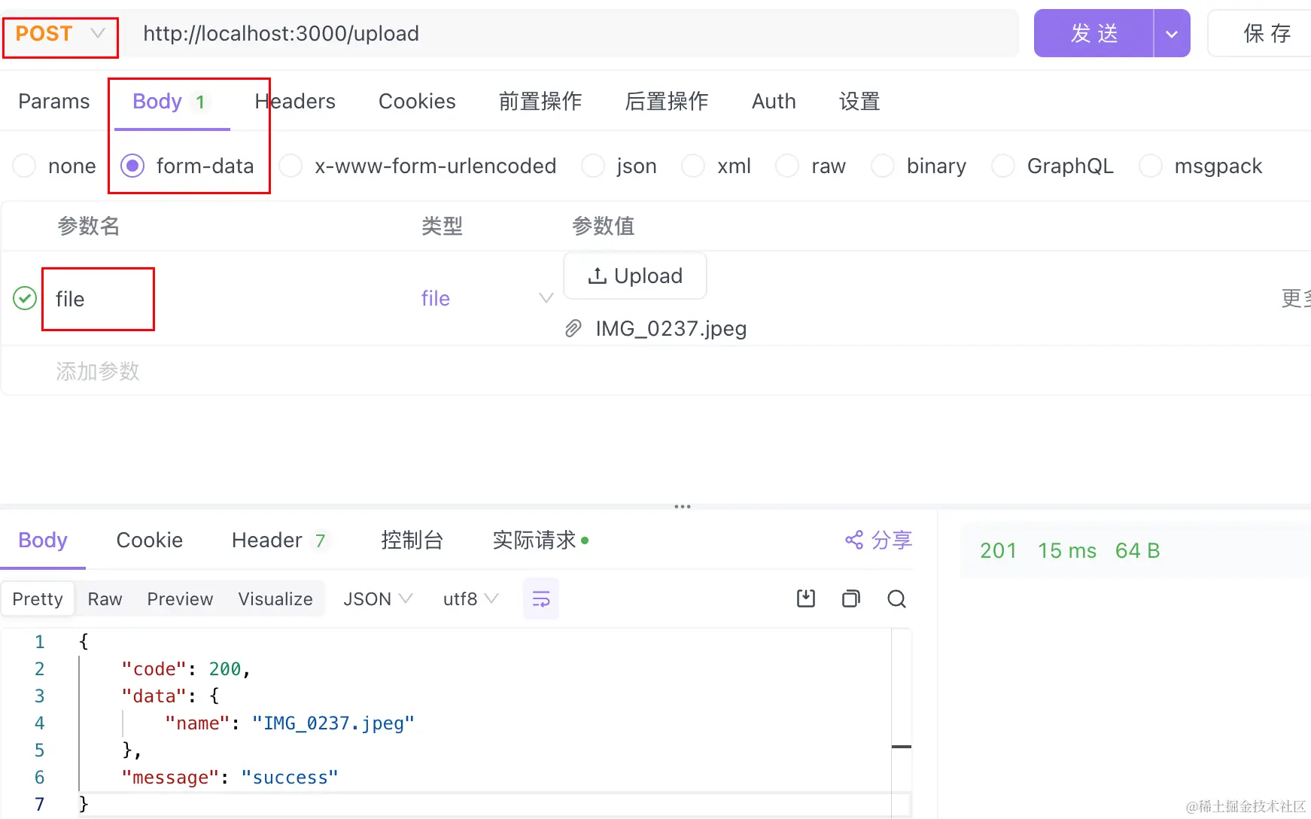This screenshot has height=819, width=1311.
Task: Open the 前置操作 tab
Action: tap(540, 101)
